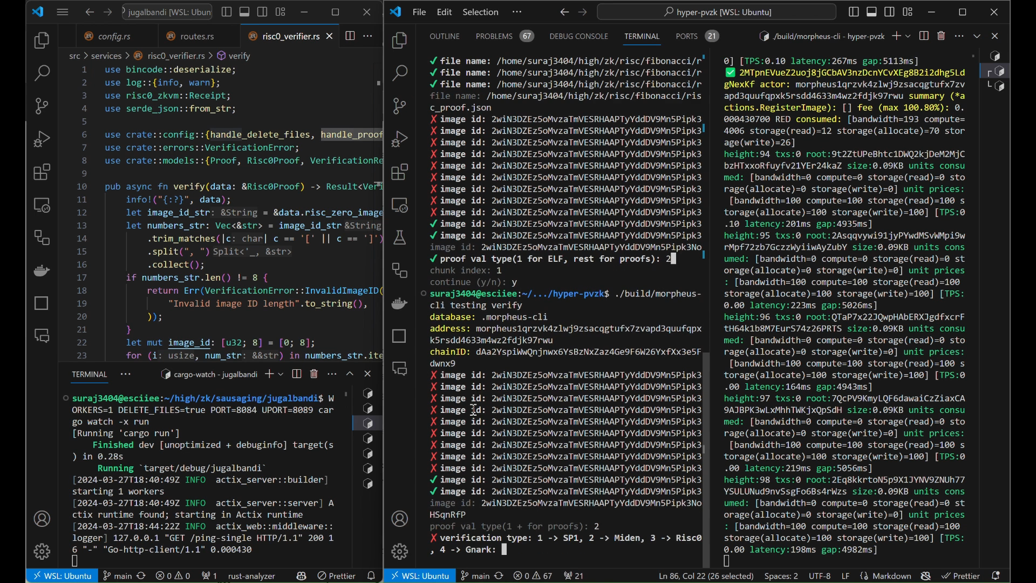The width and height of the screenshot is (1036, 583).
Task: Open more actions for risc0_verifier.rs editor
Action: pyautogui.click(x=368, y=36)
